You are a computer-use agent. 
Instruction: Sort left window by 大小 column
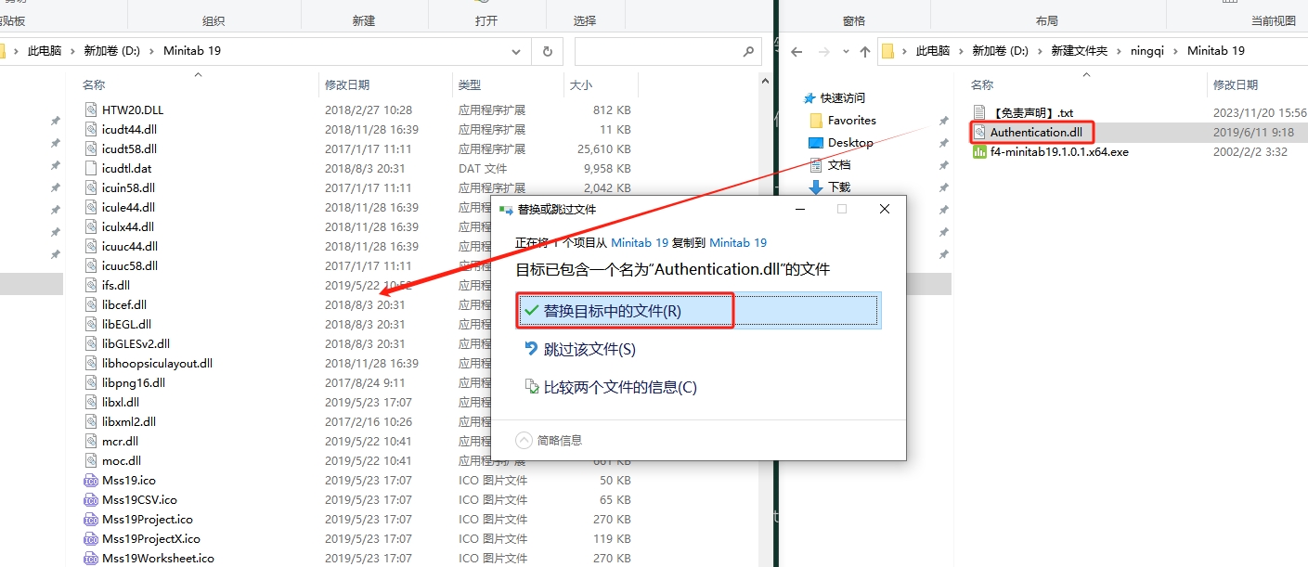[x=581, y=84]
